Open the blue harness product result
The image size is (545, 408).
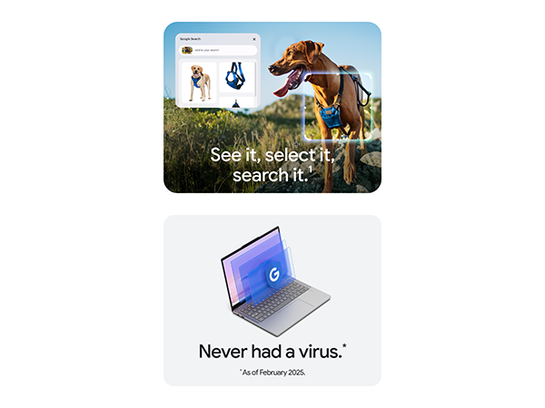tap(235, 77)
